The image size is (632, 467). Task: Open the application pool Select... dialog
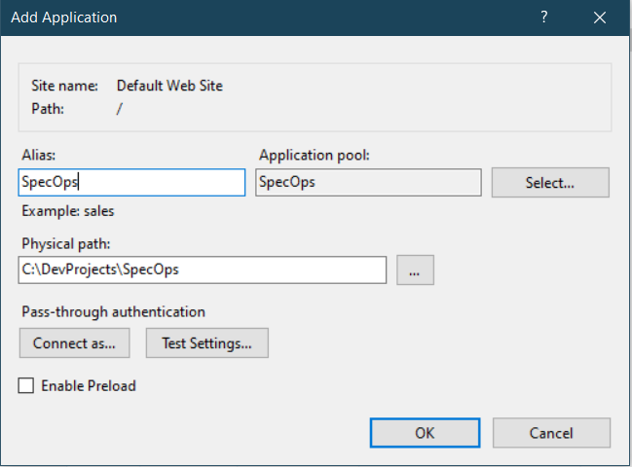pyautogui.click(x=550, y=183)
